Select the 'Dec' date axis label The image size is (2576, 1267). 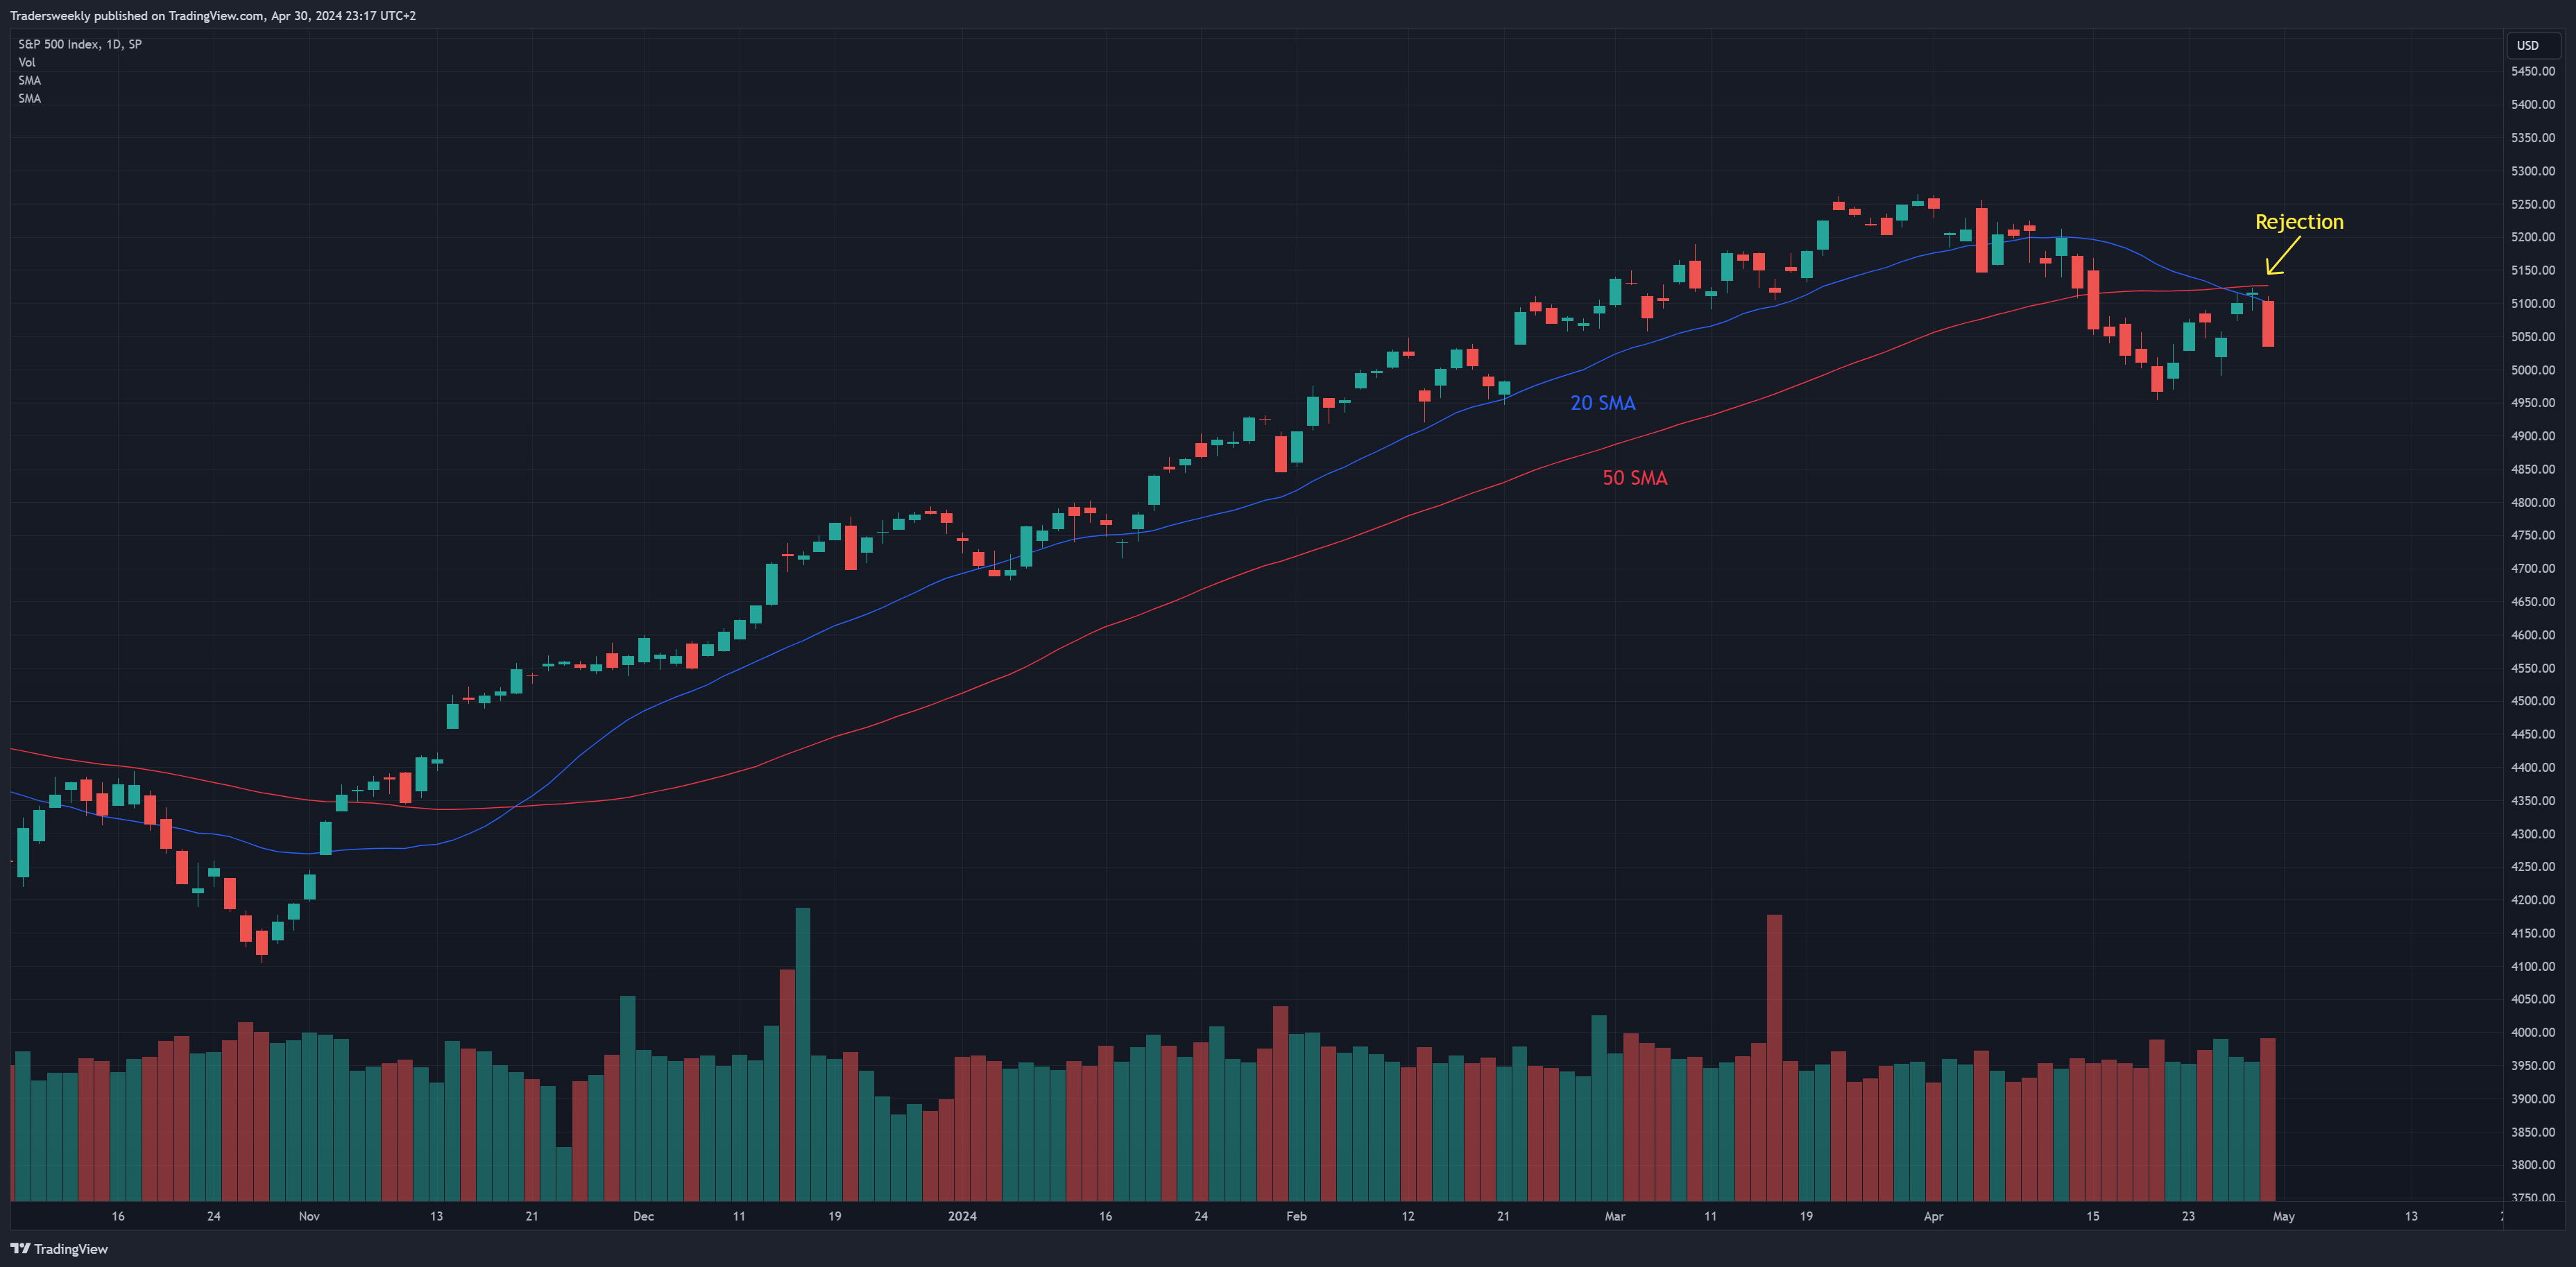pos(643,1216)
